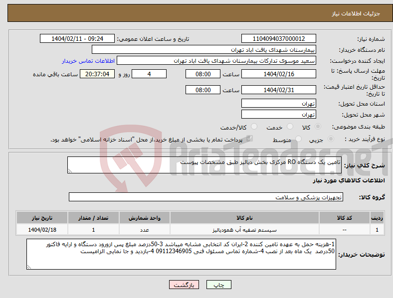Select the کالا radio button

(x=318, y=127)
